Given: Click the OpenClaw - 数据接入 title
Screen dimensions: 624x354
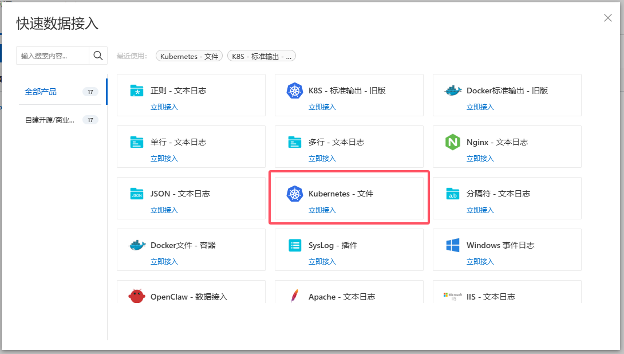Looking at the screenshot, I should pyautogui.click(x=189, y=297).
